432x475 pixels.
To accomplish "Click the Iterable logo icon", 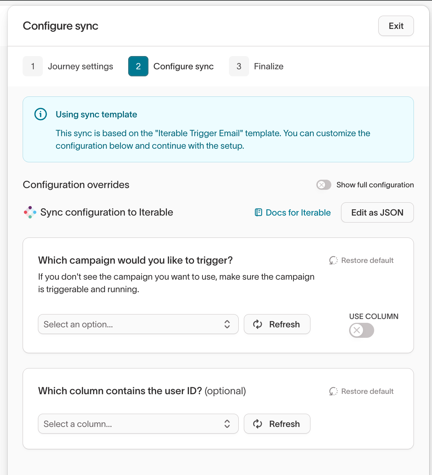I will pyautogui.click(x=30, y=212).
